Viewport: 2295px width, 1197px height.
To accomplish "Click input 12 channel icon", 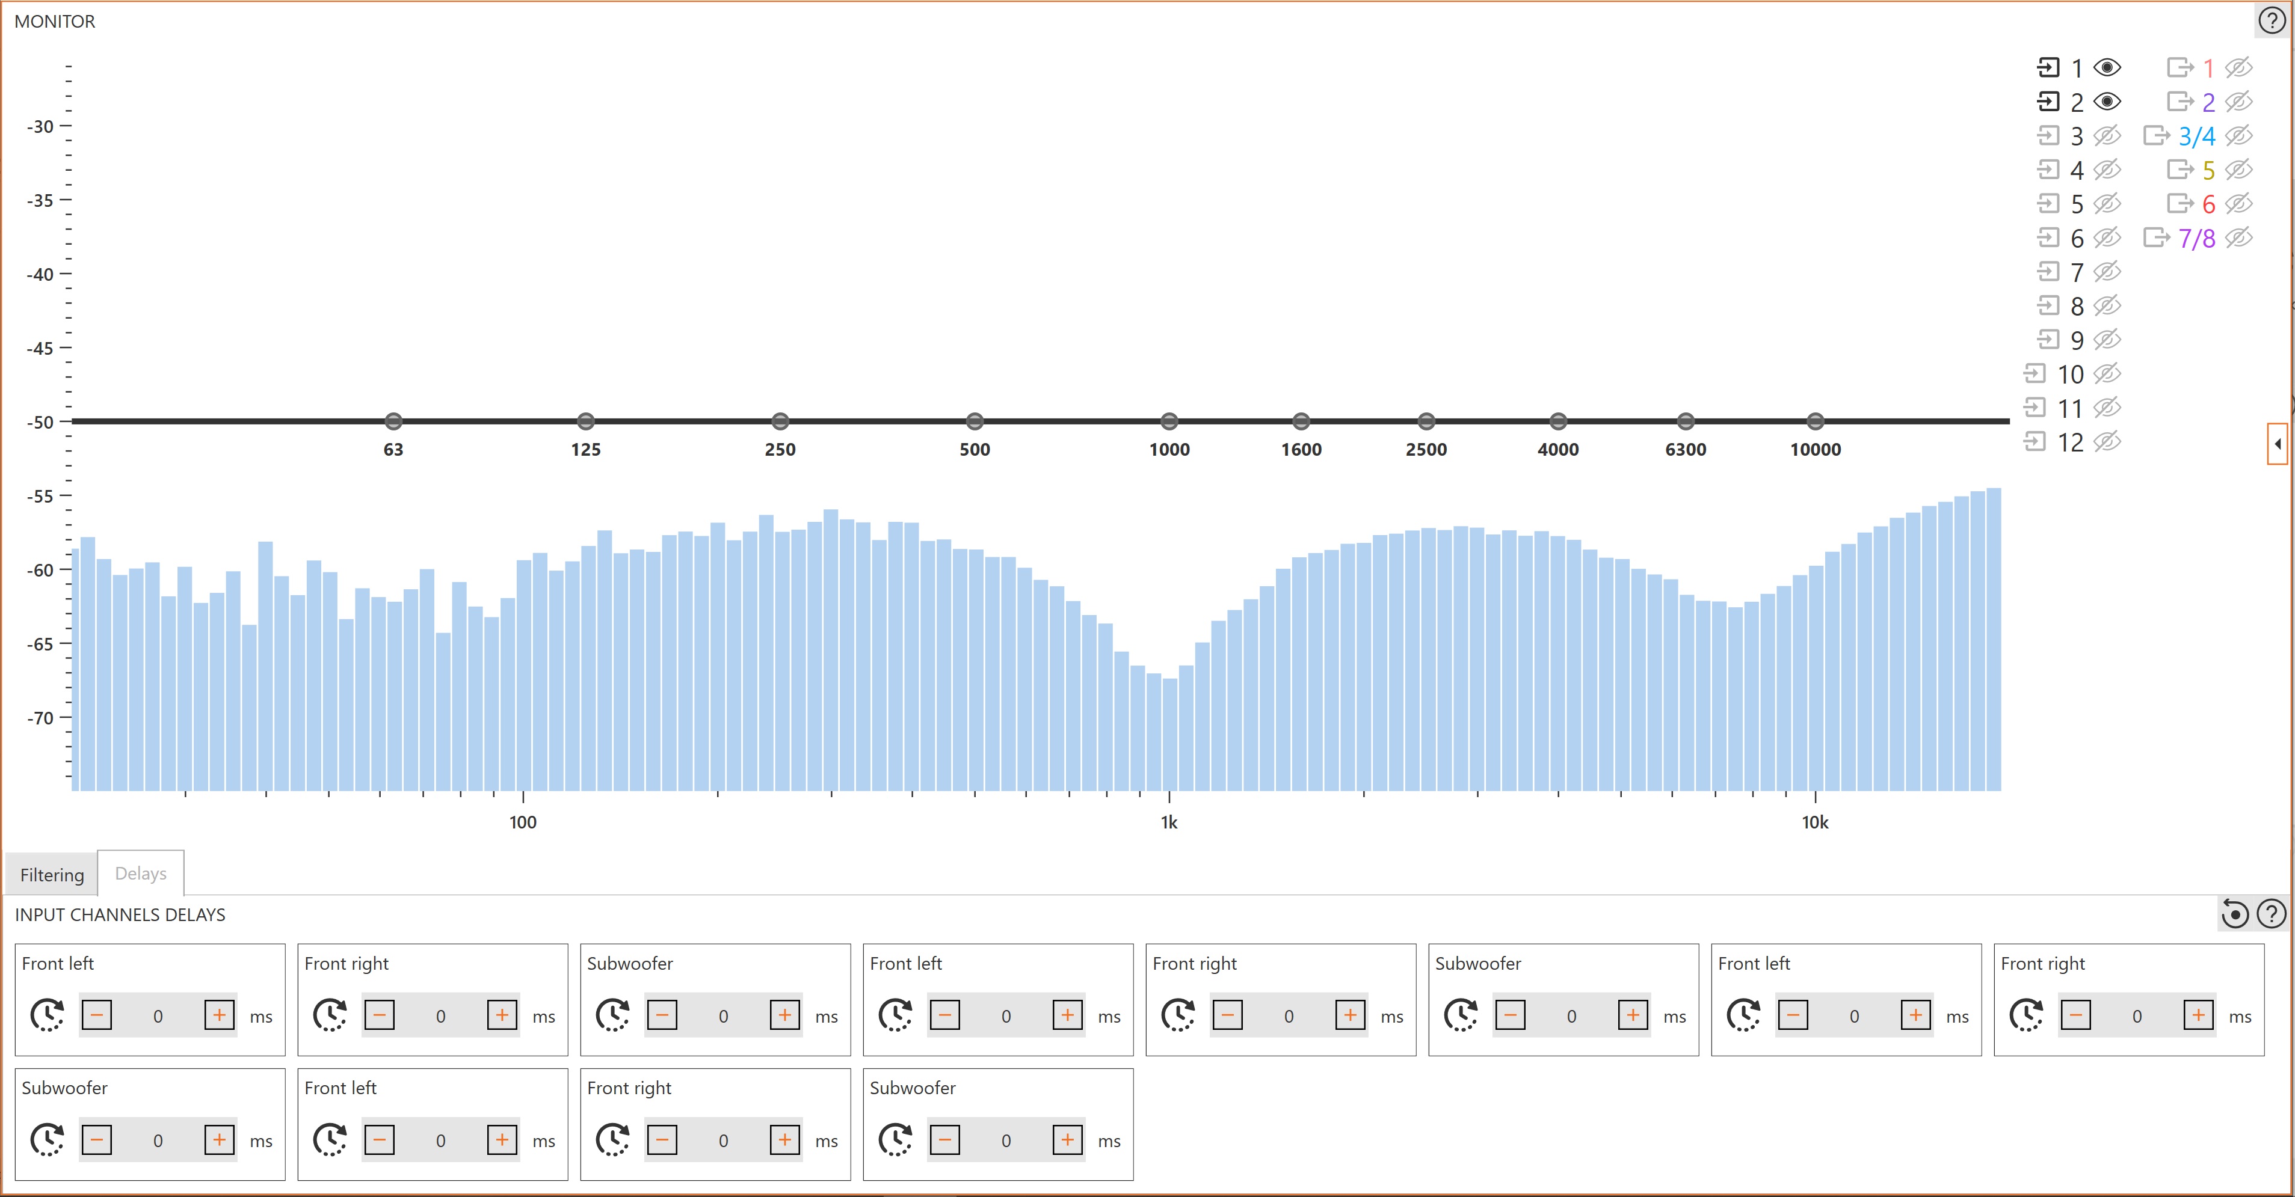I will click(2035, 442).
